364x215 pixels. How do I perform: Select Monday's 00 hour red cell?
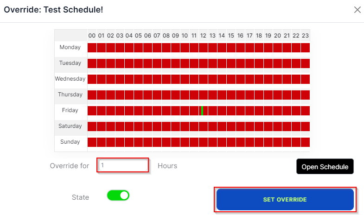click(92, 48)
